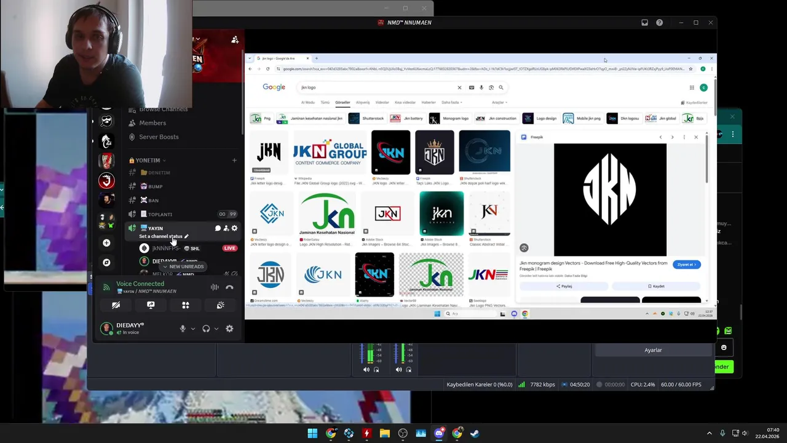Viewport: 787px width, 443px height.
Task: Search by image with Google Lens
Action: [x=491, y=87]
